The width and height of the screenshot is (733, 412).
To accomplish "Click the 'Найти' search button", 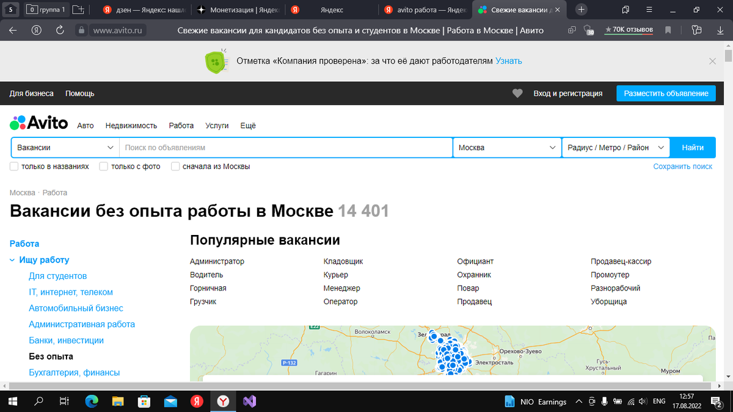I will pyautogui.click(x=693, y=148).
